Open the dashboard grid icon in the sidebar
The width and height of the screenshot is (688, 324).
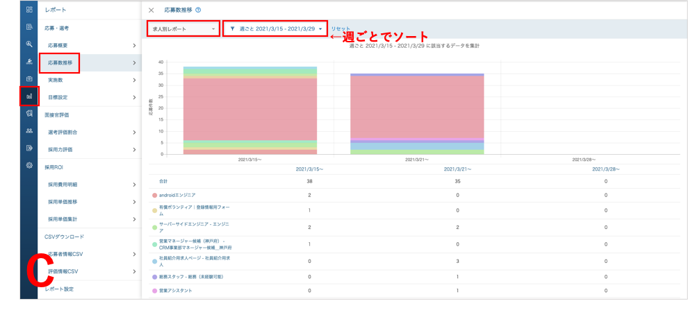pos(29,10)
